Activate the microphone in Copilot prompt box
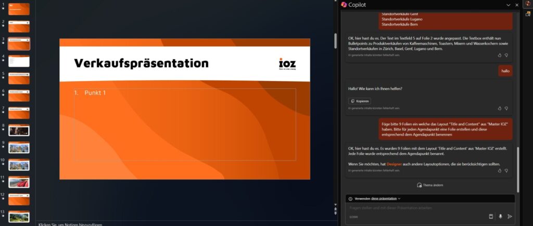Image resolution: width=533 pixels, height=226 pixels. point(500,217)
